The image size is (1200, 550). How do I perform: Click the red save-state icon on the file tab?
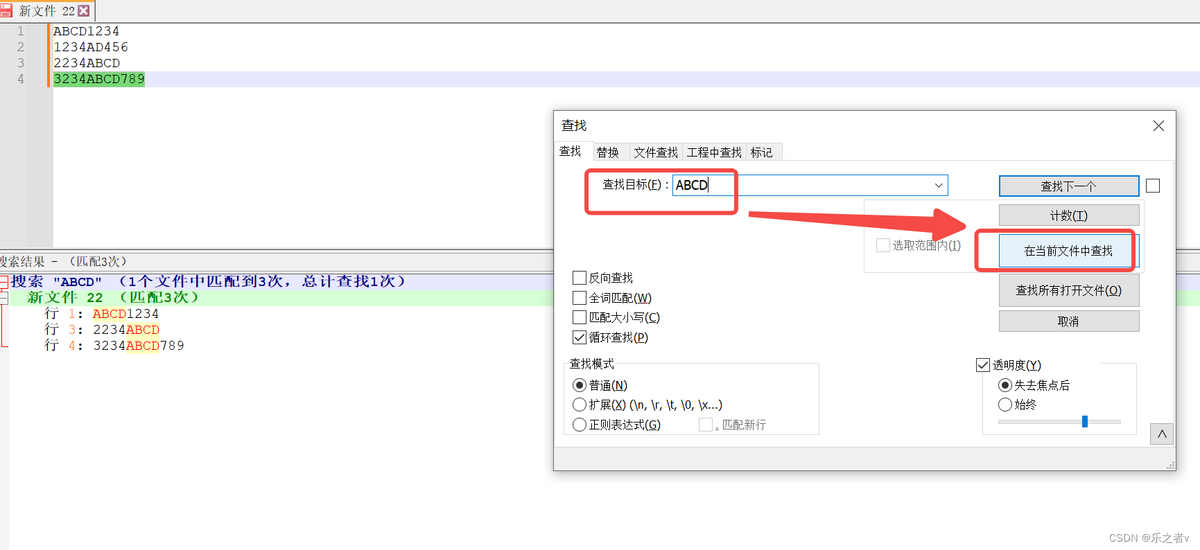tap(6, 11)
